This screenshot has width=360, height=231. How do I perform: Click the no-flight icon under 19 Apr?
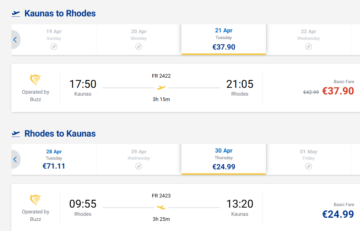54,47
